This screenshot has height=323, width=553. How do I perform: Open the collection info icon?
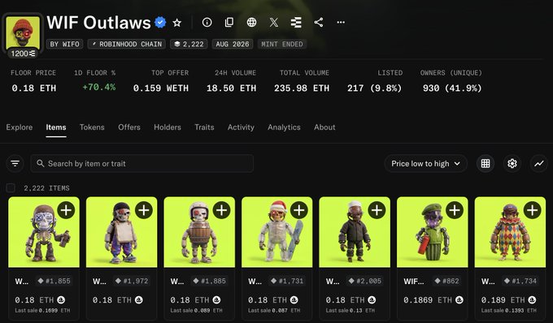[207, 23]
